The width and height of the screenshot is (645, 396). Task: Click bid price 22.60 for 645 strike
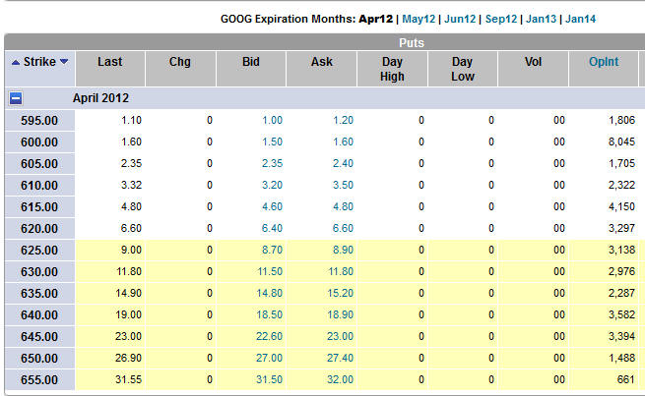(269, 336)
